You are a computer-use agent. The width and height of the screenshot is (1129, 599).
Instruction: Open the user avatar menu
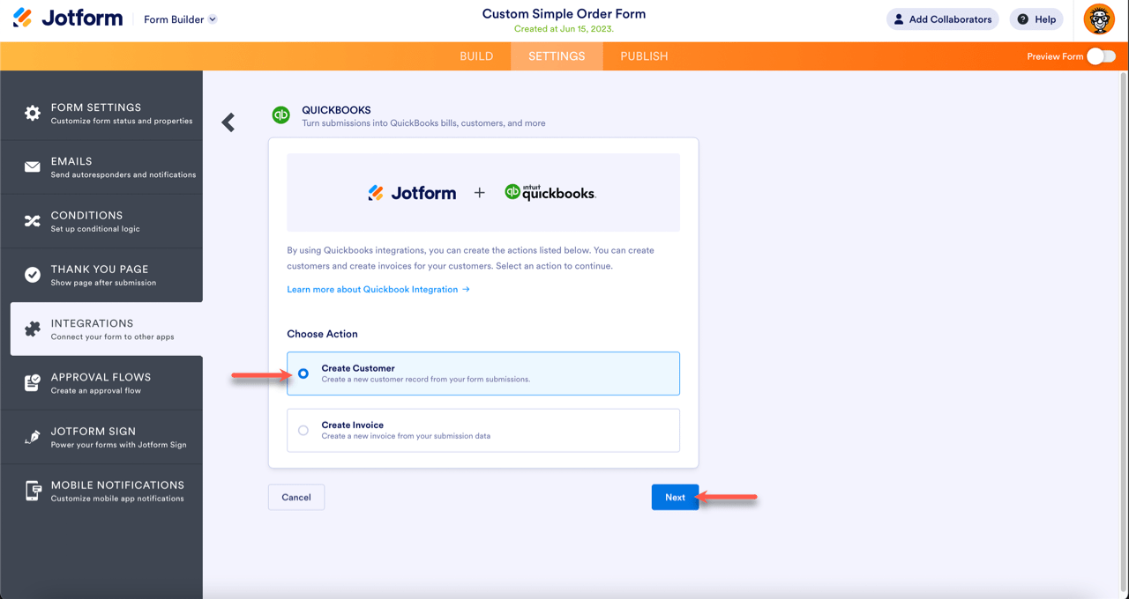pos(1099,19)
